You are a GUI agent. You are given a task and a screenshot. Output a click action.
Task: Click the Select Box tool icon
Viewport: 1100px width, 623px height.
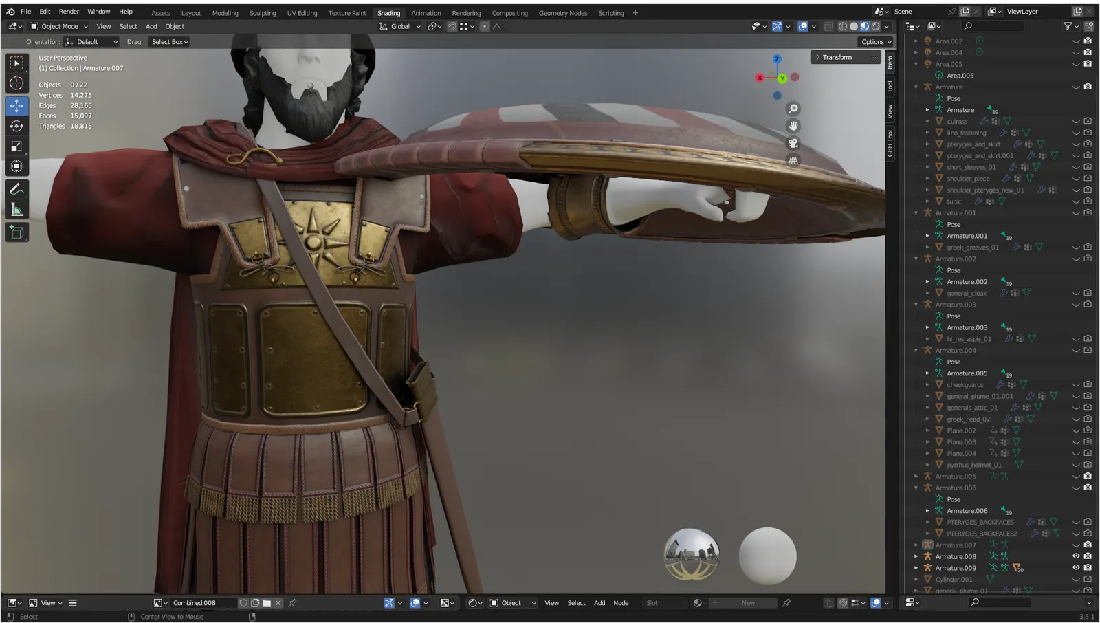[16, 63]
